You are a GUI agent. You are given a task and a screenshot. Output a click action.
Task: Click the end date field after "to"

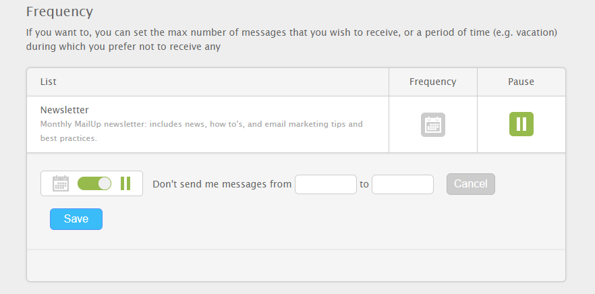[403, 184]
